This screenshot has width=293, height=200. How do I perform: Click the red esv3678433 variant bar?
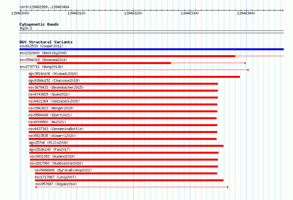pyautogui.click(x=123, y=91)
